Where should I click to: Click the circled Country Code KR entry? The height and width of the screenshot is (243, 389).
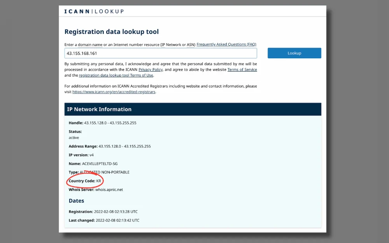coord(85,181)
